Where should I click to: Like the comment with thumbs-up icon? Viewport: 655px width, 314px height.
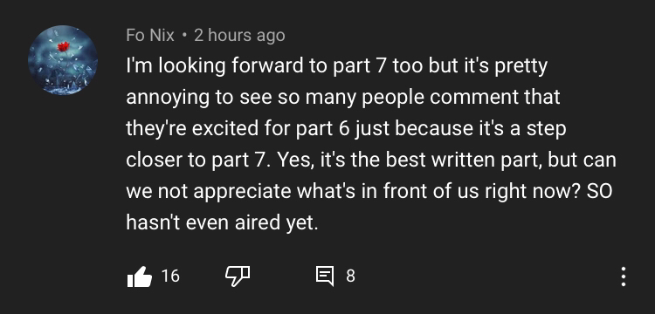[139, 276]
